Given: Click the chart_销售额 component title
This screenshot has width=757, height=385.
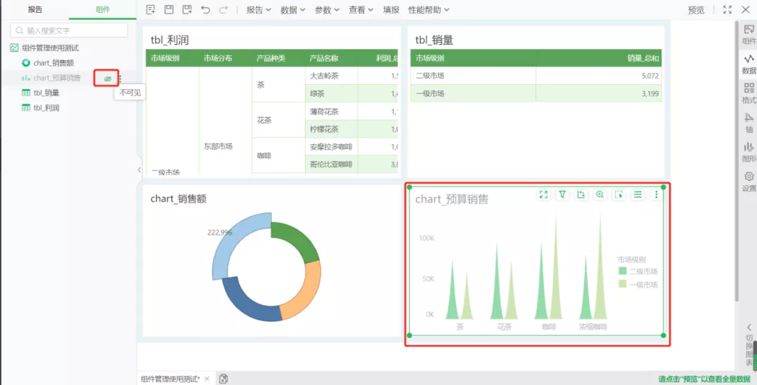Looking at the screenshot, I should (179, 198).
